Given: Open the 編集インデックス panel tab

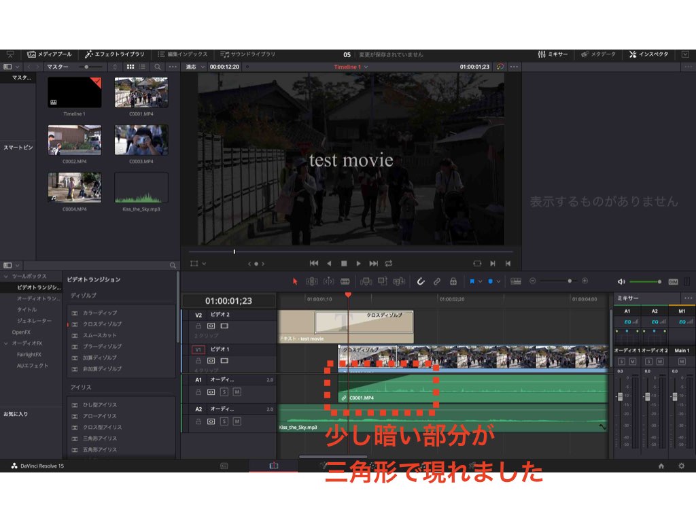Looking at the screenshot, I should pyautogui.click(x=182, y=54).
